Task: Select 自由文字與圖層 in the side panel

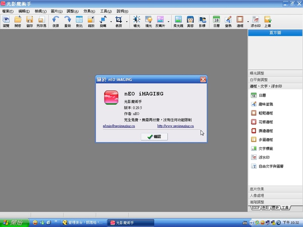Action: (x=267, y=166)
